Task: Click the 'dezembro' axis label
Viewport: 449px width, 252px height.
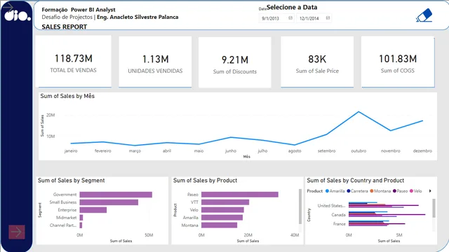Action: pos(422,151)
